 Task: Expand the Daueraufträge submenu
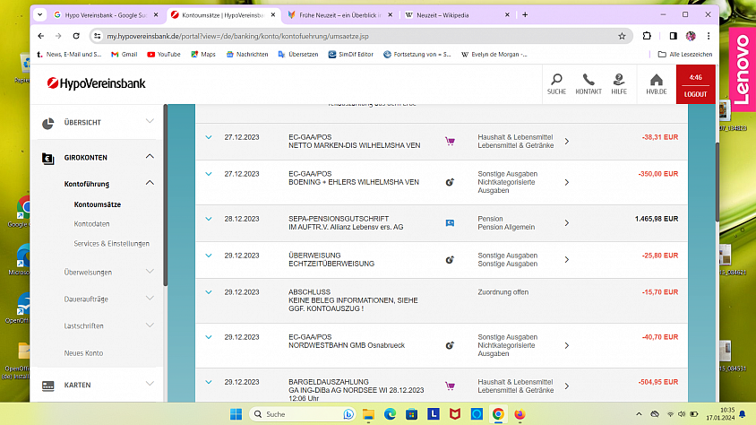[150, 298]
